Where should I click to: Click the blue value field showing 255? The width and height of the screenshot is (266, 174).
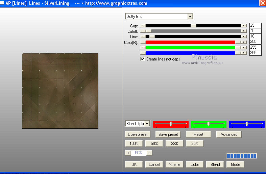255,53
